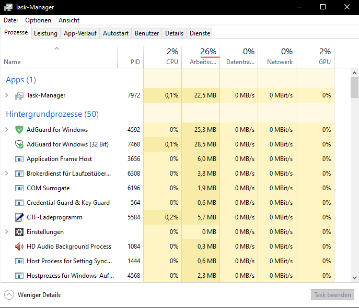Click the COM Surrogate process icon
This screenshot has width=359, height=308.
tap(19, 188)
